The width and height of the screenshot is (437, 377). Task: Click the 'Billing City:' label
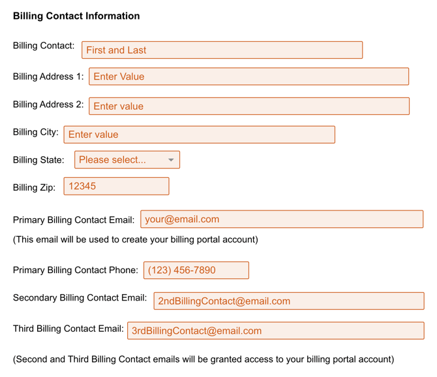(36, 132)
